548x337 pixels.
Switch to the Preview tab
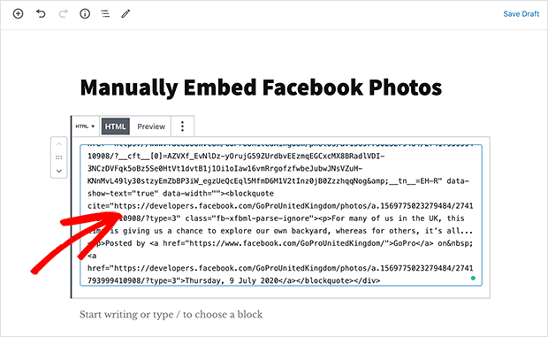click(151, 126)
